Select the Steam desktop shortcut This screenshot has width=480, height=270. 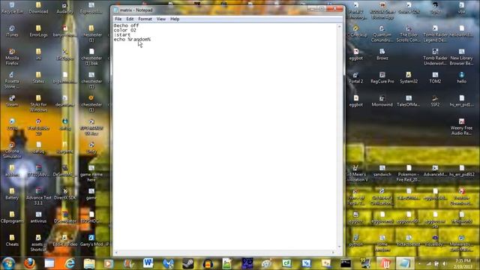tap(12, 101)
